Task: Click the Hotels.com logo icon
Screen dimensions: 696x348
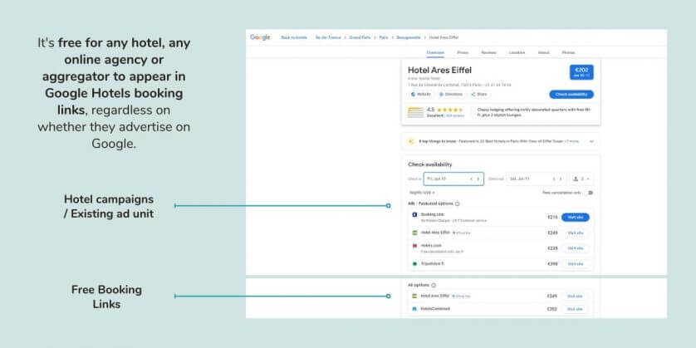Action: pos(414,247)
